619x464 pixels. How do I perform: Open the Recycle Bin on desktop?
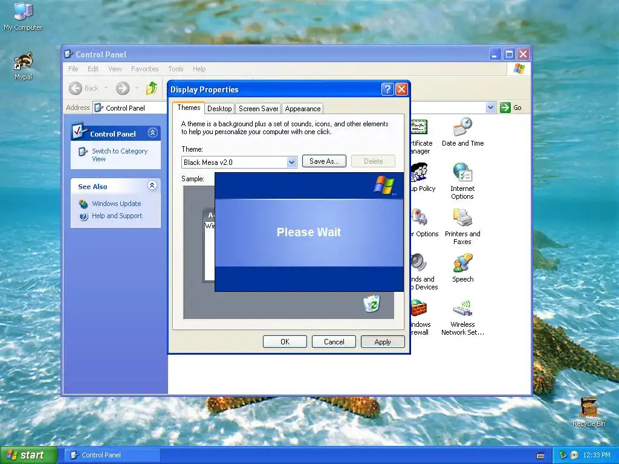pyautogui.click(x=589, y=412)
